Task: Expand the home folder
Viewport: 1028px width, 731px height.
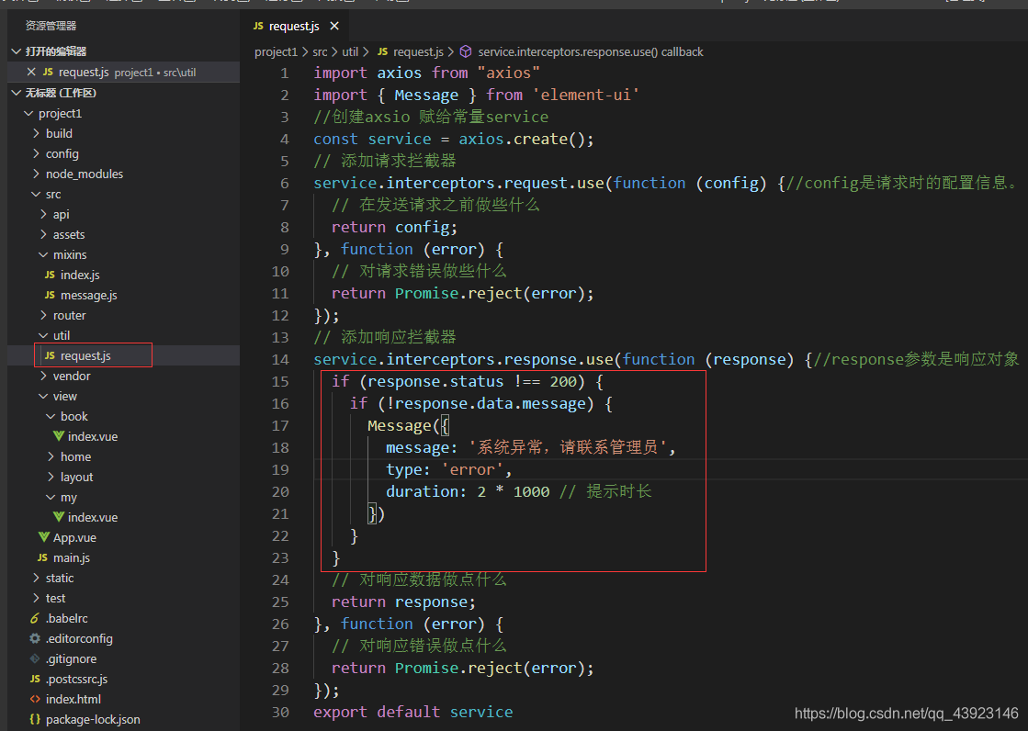Action: pyautogui.click(x=51, y=457)
